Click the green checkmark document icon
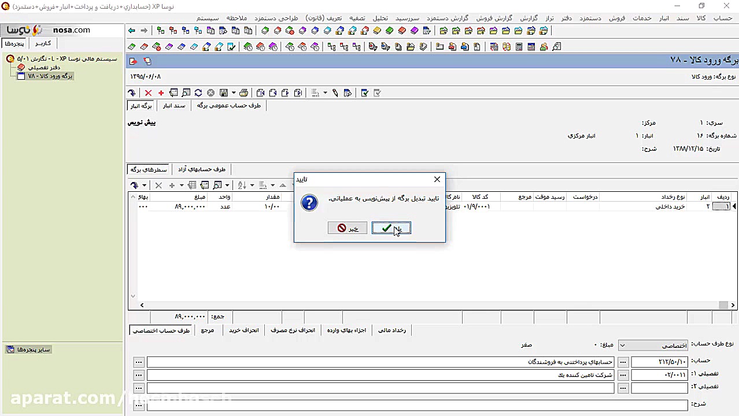 tap(364, 92)
